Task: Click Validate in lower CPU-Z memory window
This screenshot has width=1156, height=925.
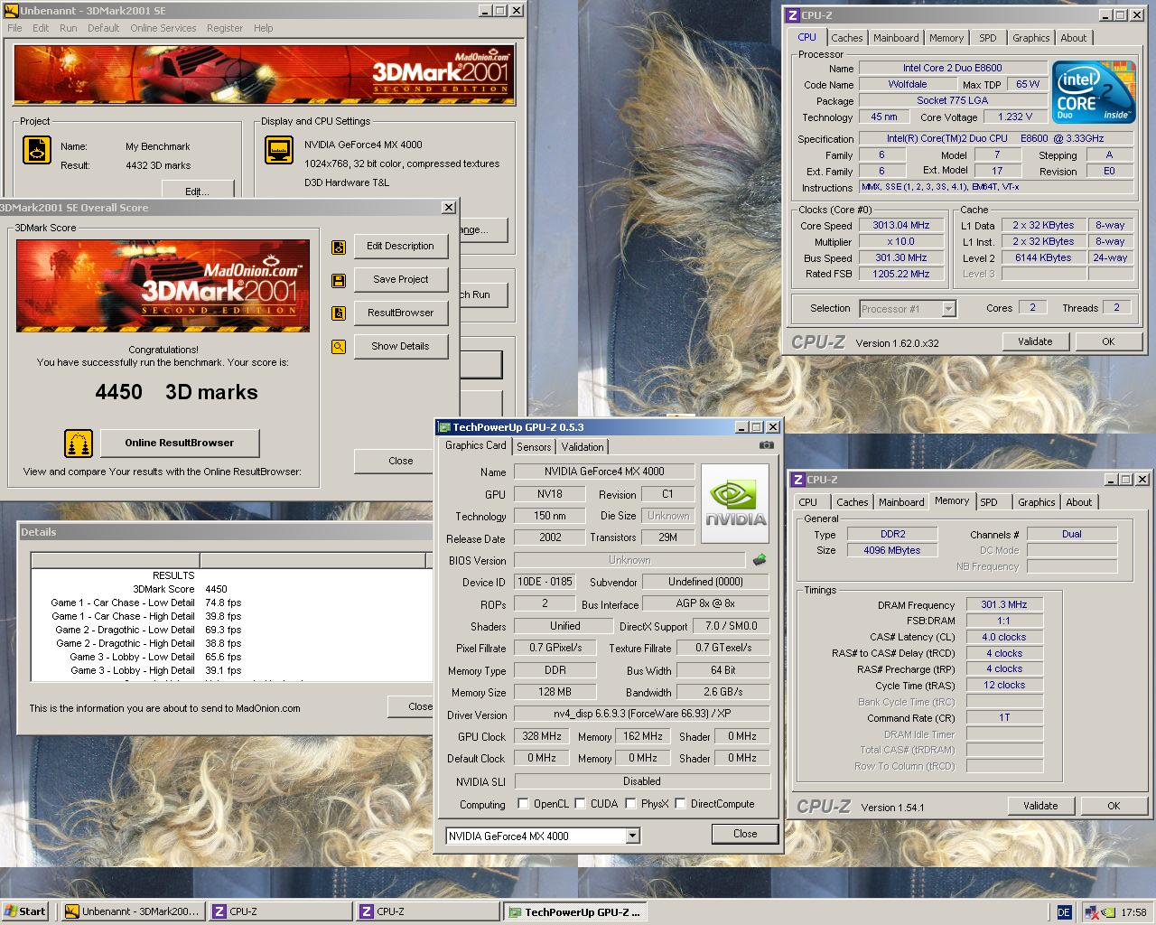Action: click(1040, 807)
